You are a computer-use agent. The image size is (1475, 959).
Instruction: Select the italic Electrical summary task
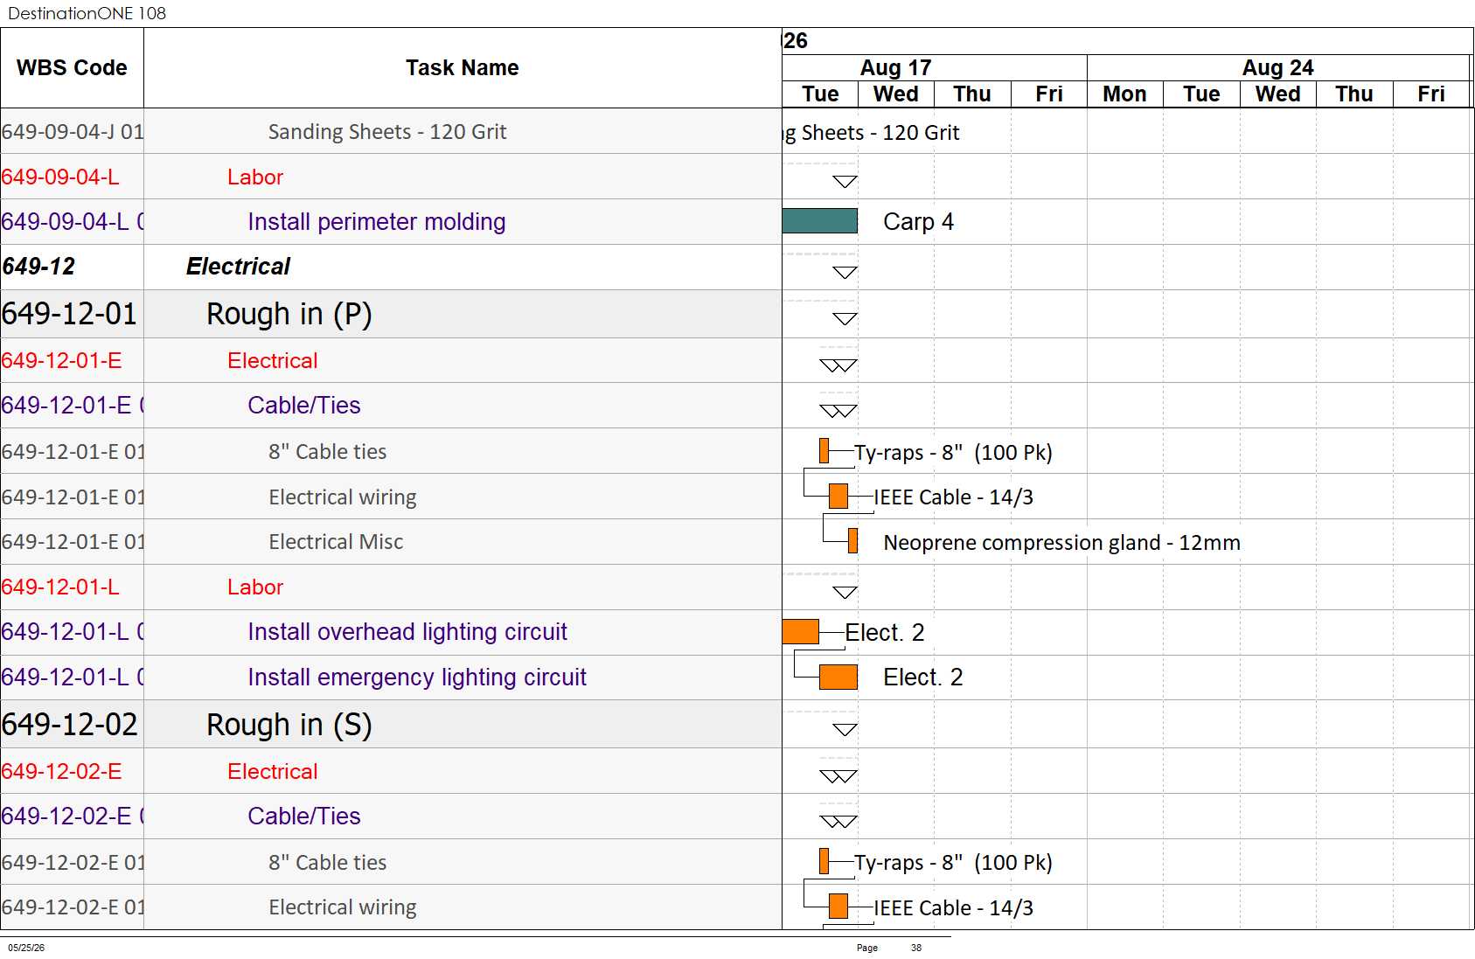pos(238,267)
